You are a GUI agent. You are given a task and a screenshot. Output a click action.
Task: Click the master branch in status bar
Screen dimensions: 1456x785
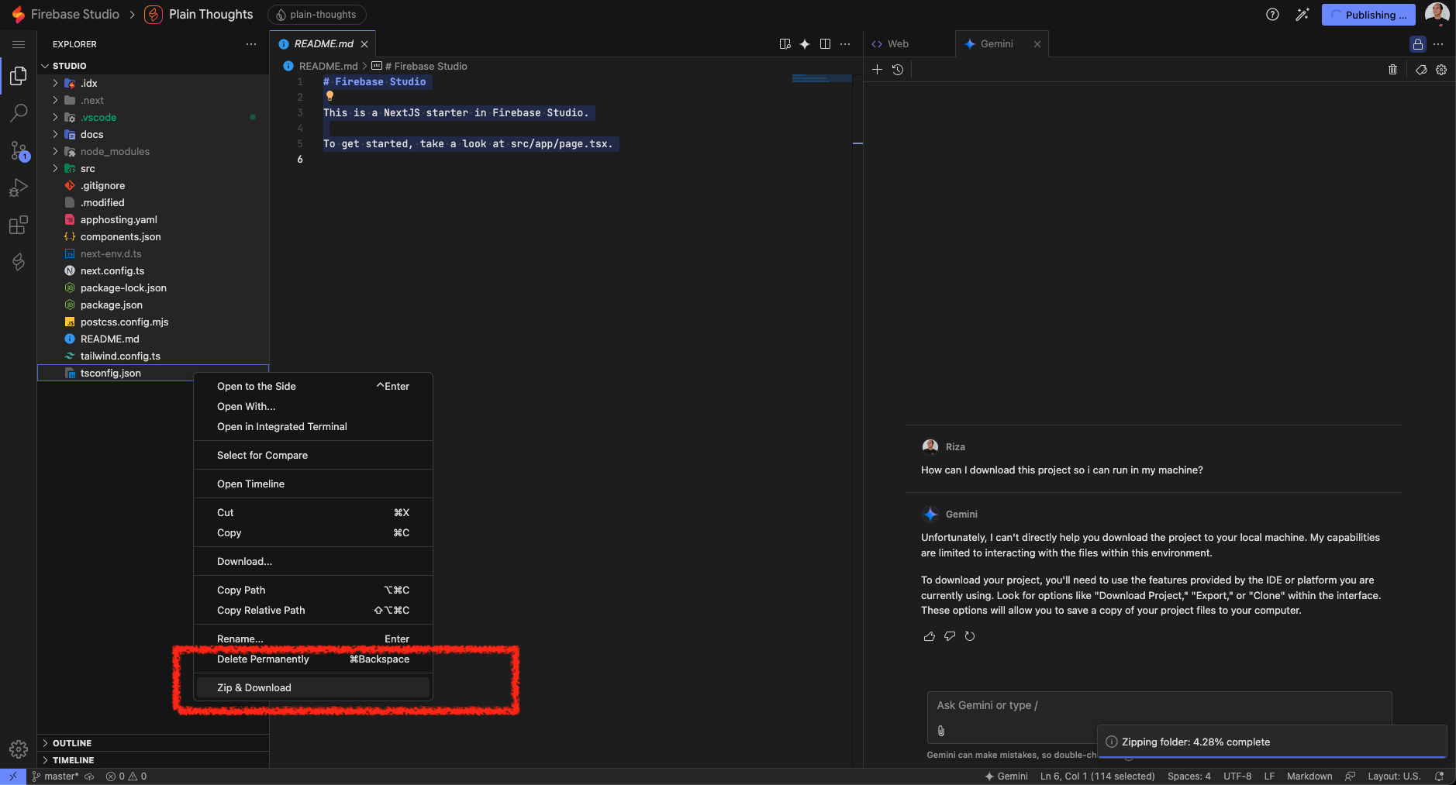[57, 776]
